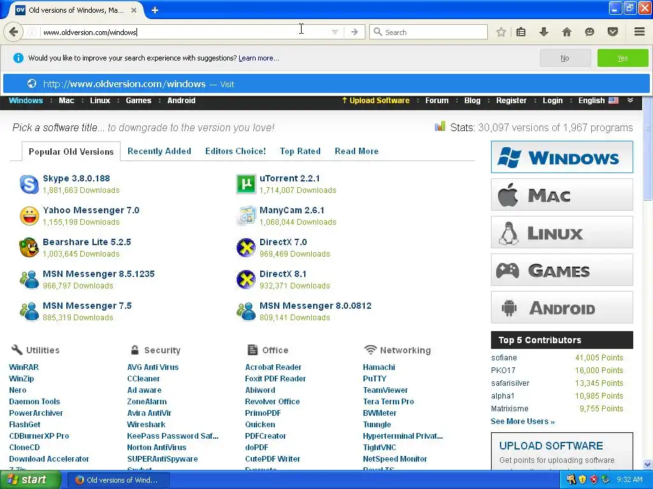The height and width of the screenshot is (489, 653).
Task: Open the Forum link
Action: pyautogui.click(x=437, y=101)
